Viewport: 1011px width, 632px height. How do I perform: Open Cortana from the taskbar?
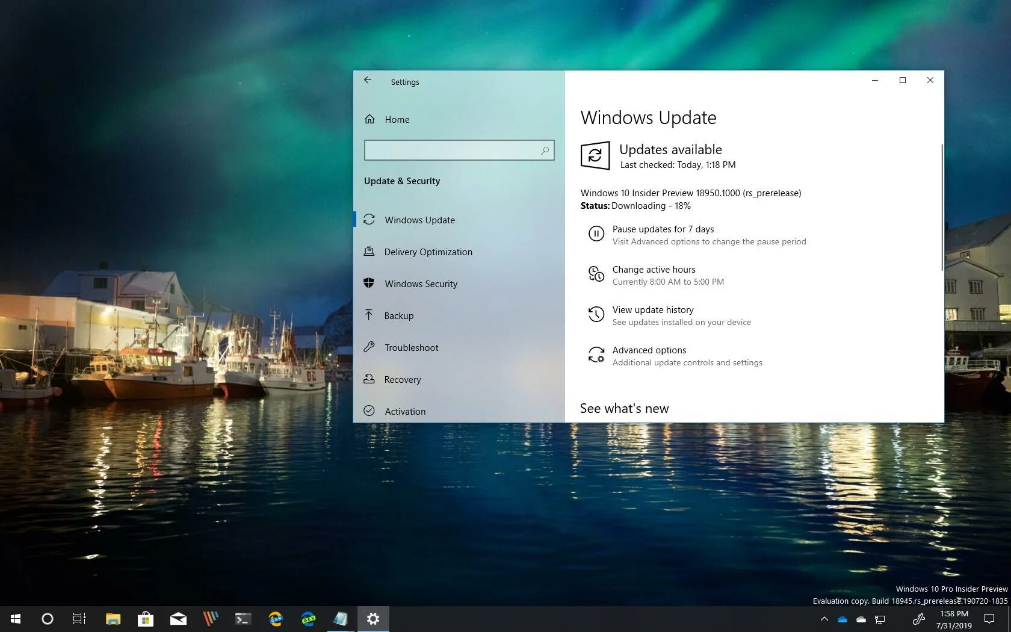[x=48, y=619]
